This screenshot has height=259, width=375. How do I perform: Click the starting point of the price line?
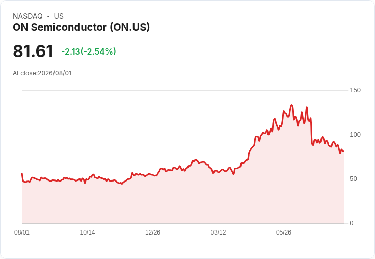(22, 174)
